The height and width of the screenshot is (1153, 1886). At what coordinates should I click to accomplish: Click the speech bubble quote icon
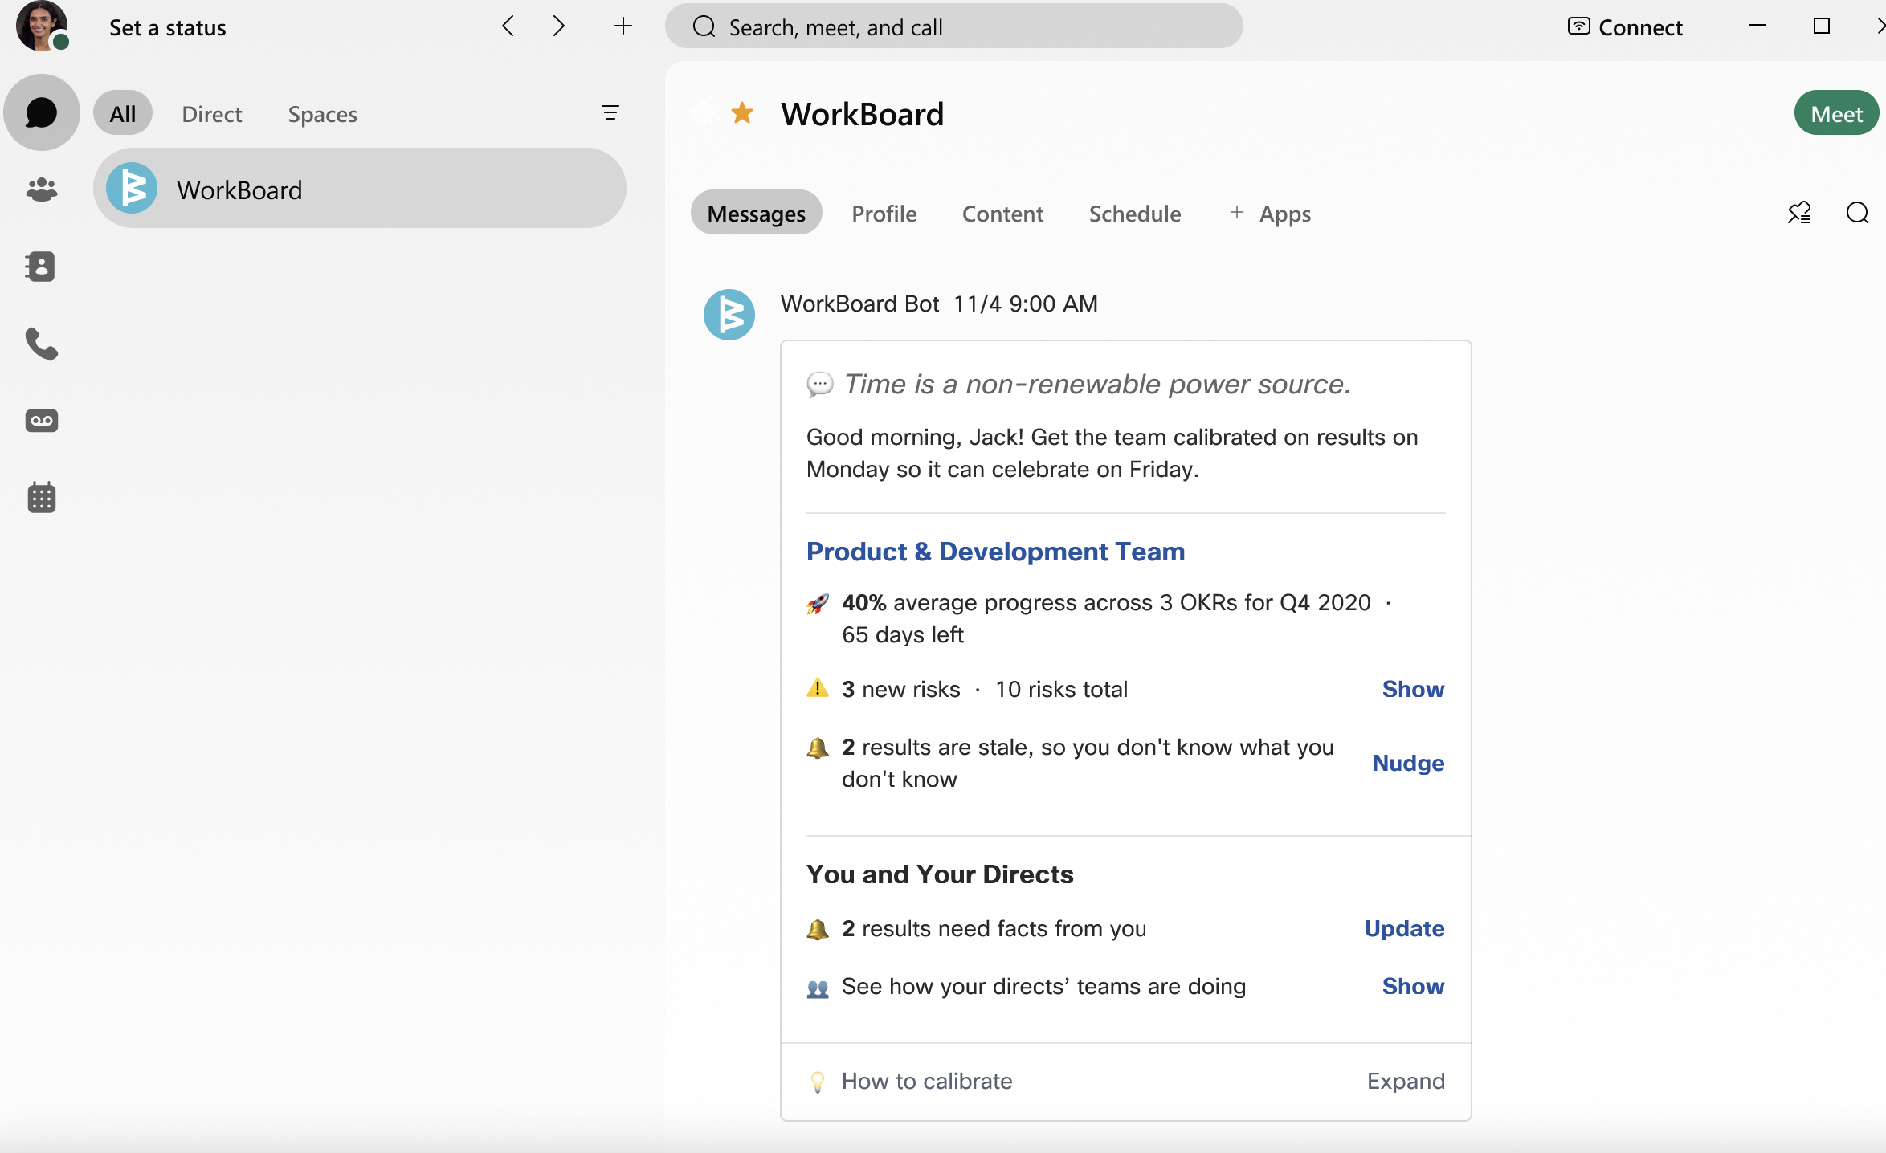pyautogui.click(x=819, y=385)
